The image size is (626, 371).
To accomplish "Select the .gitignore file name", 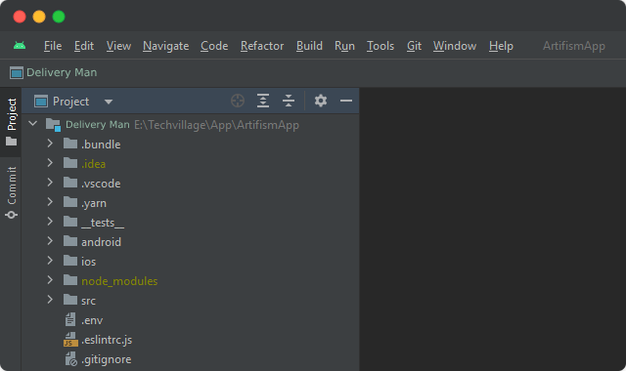I will pyautogui.click(x=107, y=359).
